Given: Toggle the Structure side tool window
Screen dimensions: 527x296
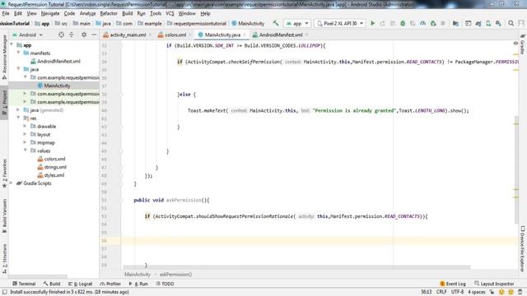Looking at the screenshot, I should [4, 258].
